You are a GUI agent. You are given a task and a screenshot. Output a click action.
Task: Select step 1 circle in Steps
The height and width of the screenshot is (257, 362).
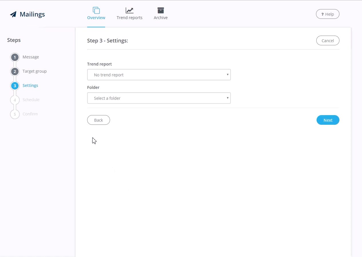coord(15,57)
